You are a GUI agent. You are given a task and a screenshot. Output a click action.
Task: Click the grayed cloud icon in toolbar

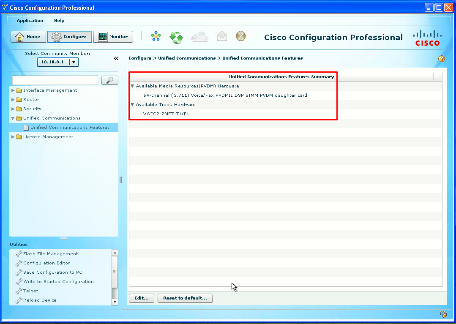(x=200, y=37)
